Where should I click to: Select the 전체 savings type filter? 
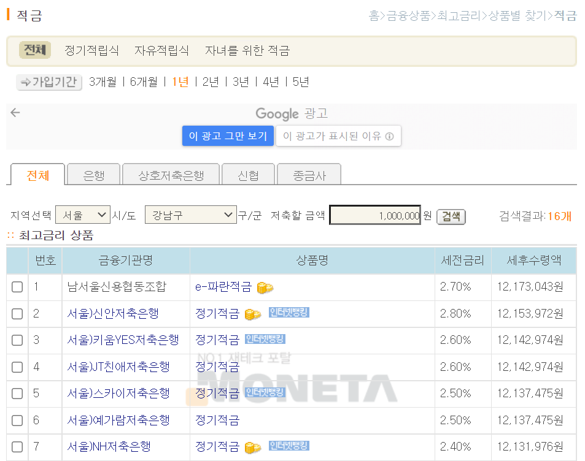[35, 50]
